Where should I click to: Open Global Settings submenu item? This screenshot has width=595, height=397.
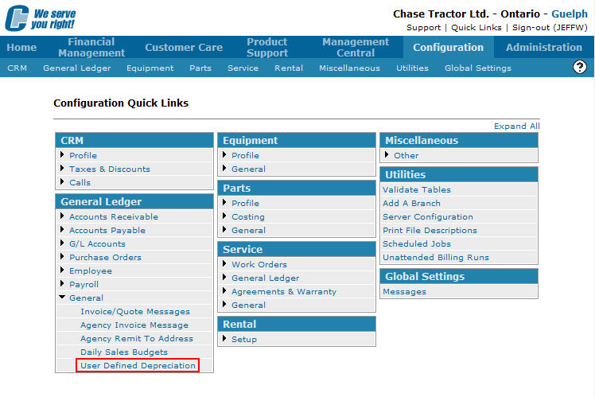tap(478, 68)
